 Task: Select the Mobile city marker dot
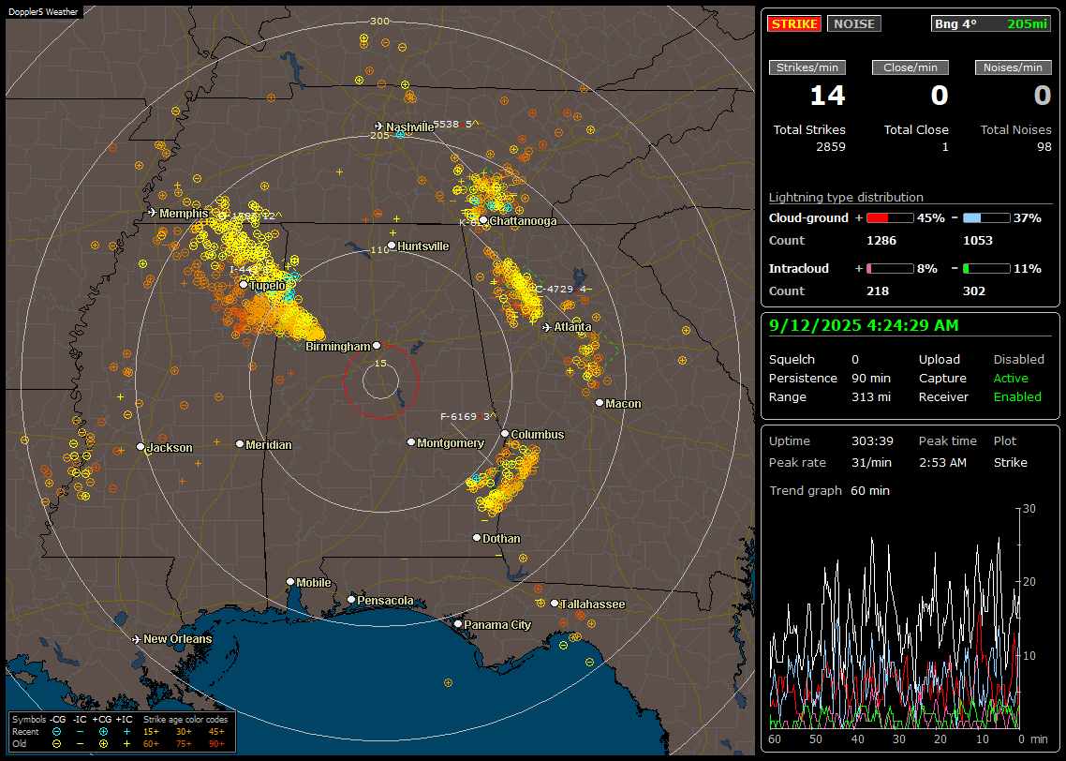coord(290,581)
